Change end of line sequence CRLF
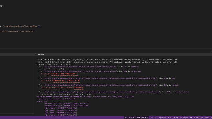This screenshot has width=212, height=119. [176, 118]
